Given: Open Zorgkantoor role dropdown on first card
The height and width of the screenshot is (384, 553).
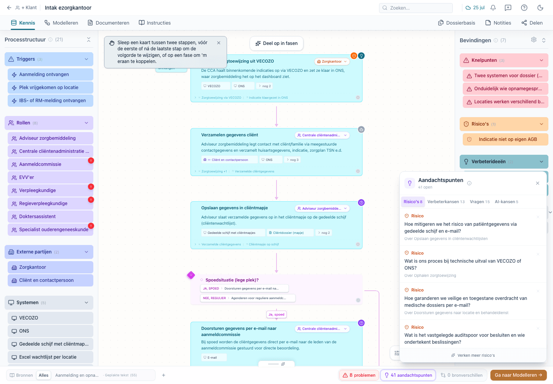Looking at the screenshot, I should (332, 61).
